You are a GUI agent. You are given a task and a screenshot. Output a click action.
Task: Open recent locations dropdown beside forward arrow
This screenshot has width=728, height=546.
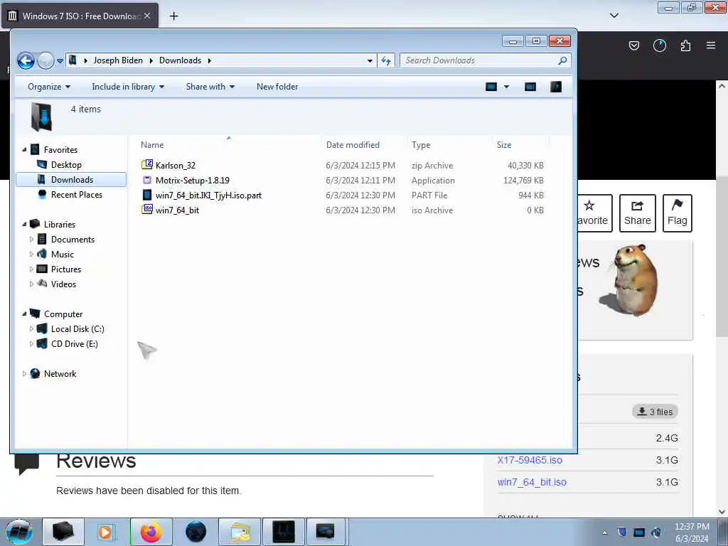click(x=60, y=61)
